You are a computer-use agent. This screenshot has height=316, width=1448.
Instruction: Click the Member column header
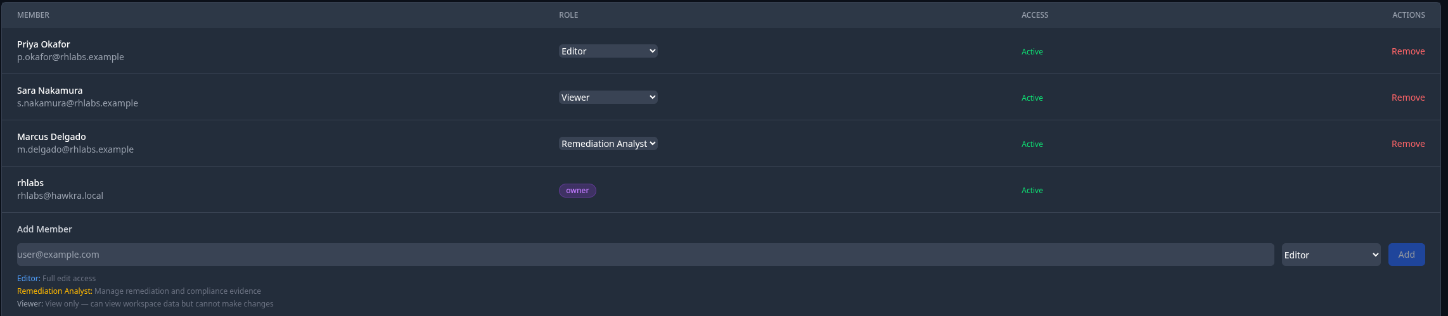(33, 15)
